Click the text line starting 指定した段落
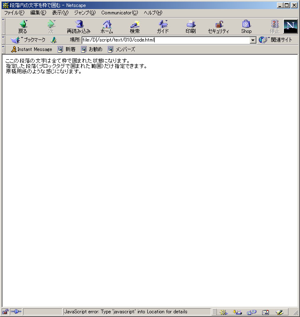The image size is (300, 317). (x=76, y=66)
